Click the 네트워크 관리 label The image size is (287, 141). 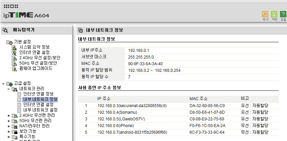[32, 89]
